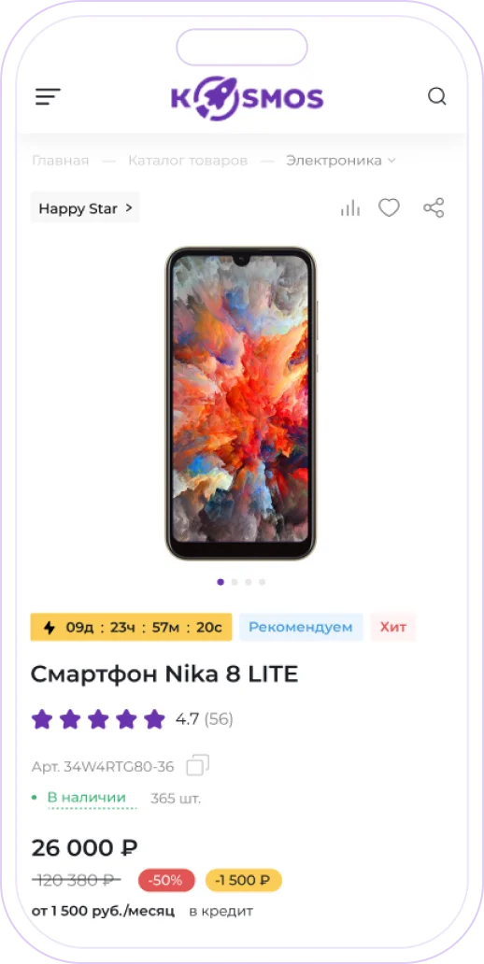Click the -50% discount badge
Screen dimensions: 484x964
click(x=166, y=880)
